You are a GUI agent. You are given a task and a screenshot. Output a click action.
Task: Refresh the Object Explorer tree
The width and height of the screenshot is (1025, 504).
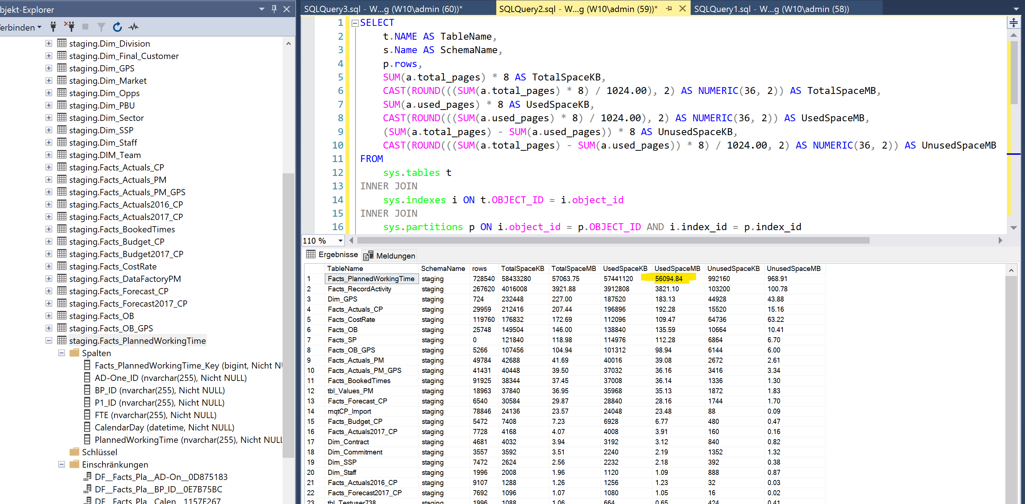pyautogui.click(x=117, y=27)
